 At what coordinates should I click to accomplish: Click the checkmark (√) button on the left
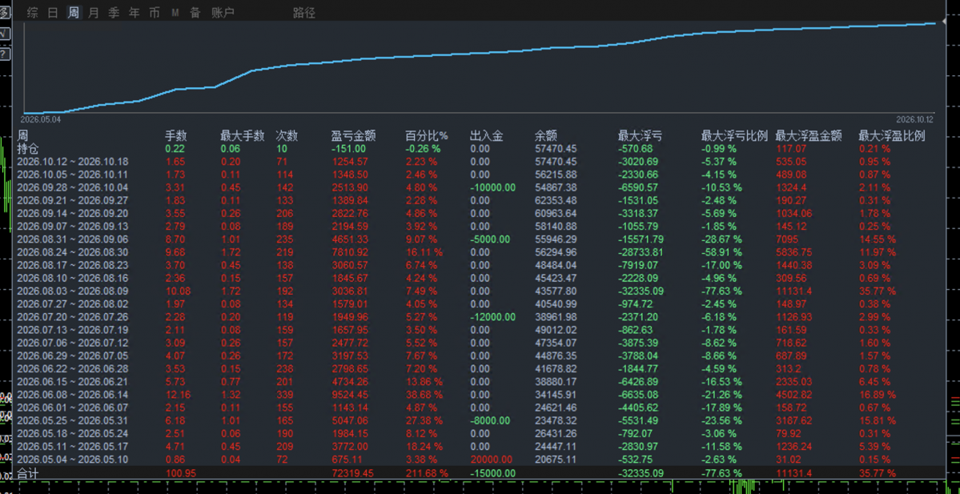point(4,34)
